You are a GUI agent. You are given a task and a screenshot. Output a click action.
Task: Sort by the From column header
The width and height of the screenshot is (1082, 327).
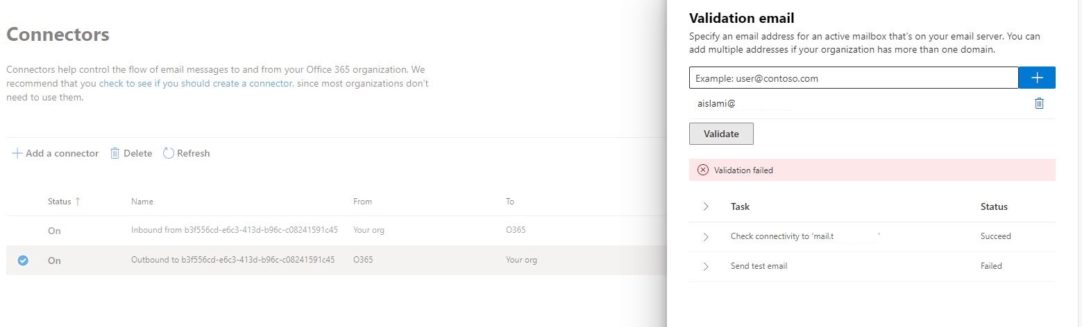pos(362,202)
